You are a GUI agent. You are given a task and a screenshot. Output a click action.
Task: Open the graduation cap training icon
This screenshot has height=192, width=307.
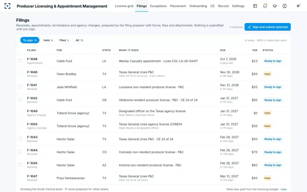click(275, 6)
